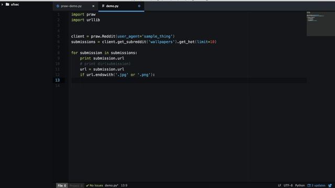Click the praw-demo.py tab file icon
This screenshot has width=335, height=188.
point(58,6)
